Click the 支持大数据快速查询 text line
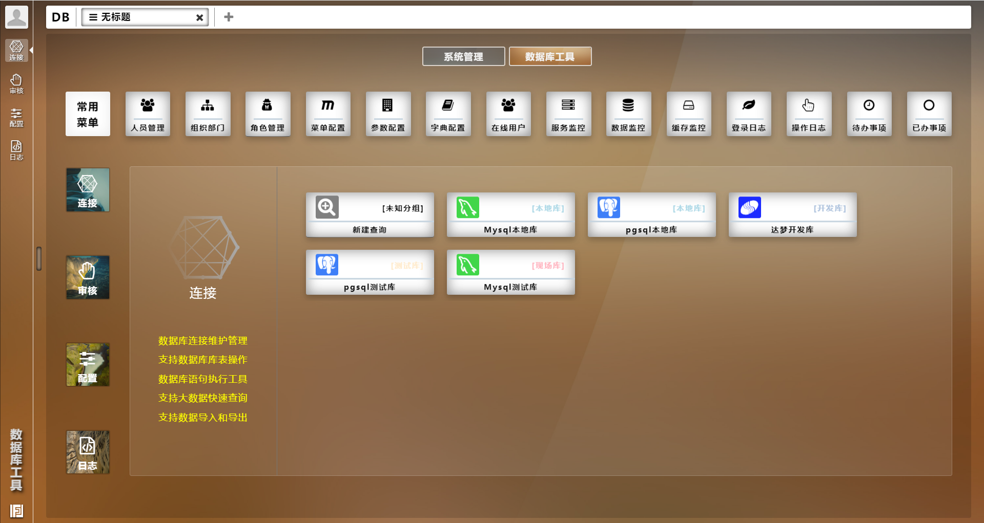The width and height of the screenshot is (984, 523). 203,398
